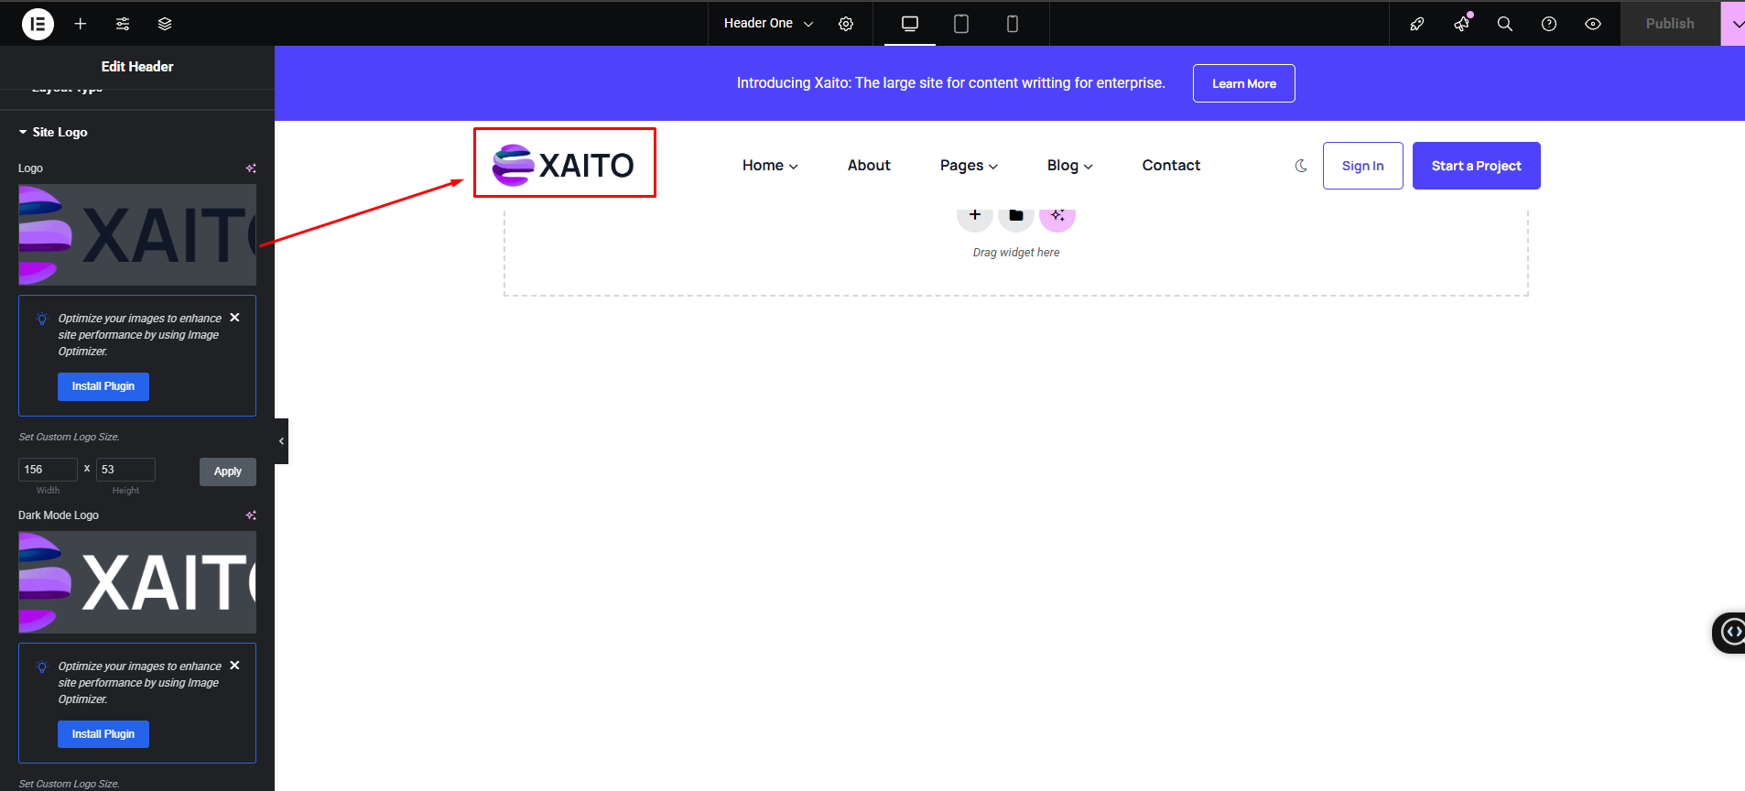Image resolution: width=1745 pixels, height=791 pixels.
Task: Toggle dark mode moon icon in header
Action: click(1301, 166)
